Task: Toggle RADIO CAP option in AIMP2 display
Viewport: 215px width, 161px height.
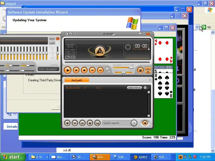Action: pyautogui.click(x=70, y=54)
